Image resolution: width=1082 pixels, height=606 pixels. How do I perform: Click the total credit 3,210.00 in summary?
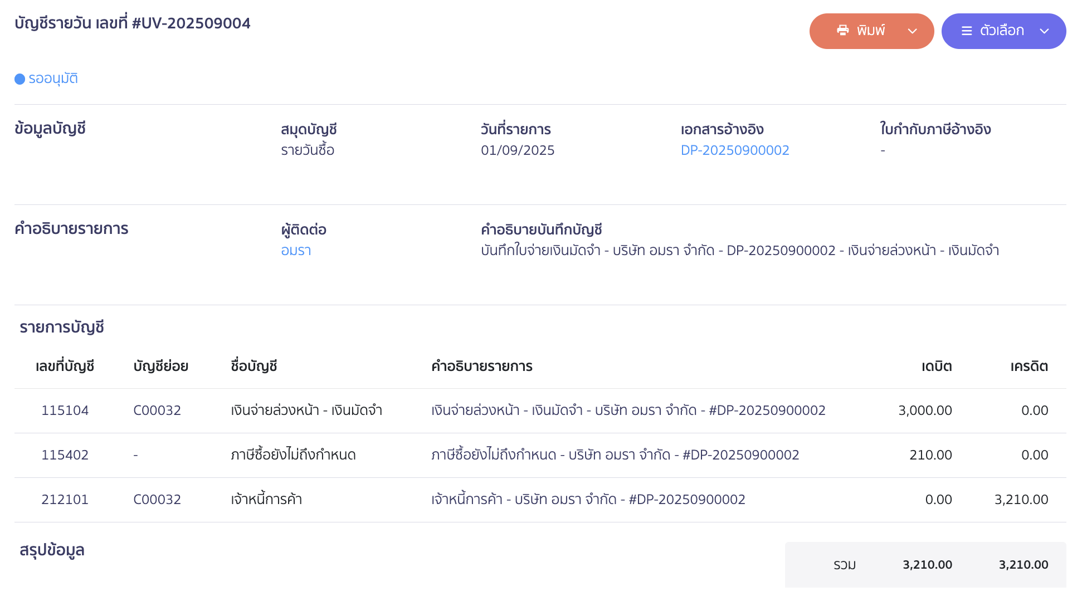pyautogui.click(x=1023, y=565)
